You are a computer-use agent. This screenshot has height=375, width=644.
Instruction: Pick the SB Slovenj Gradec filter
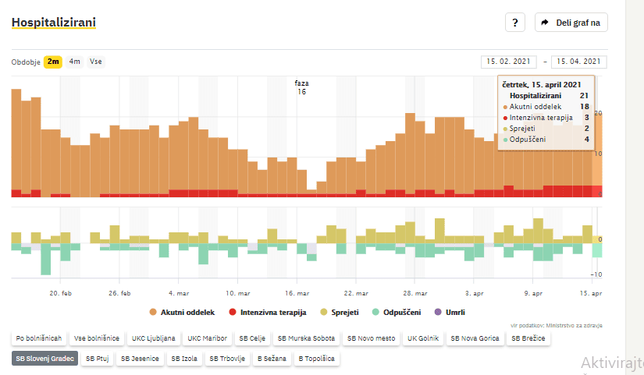pos(44,359)
